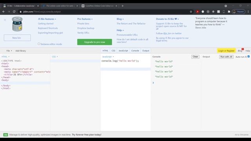251x141 pixels.
Task: Open the Acrobat PDF extension icon
Action: [x=198, y=12]
